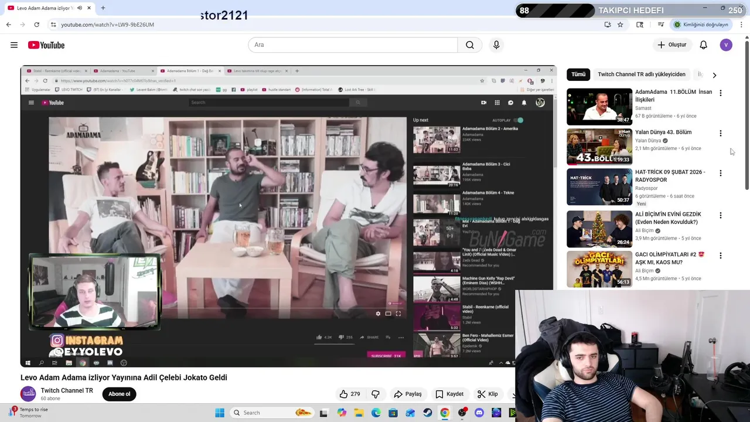The image size is (750, 422).
Task: Open the weather widget Temps to rise
Action: pyautogui.click(x=28, y=413)
